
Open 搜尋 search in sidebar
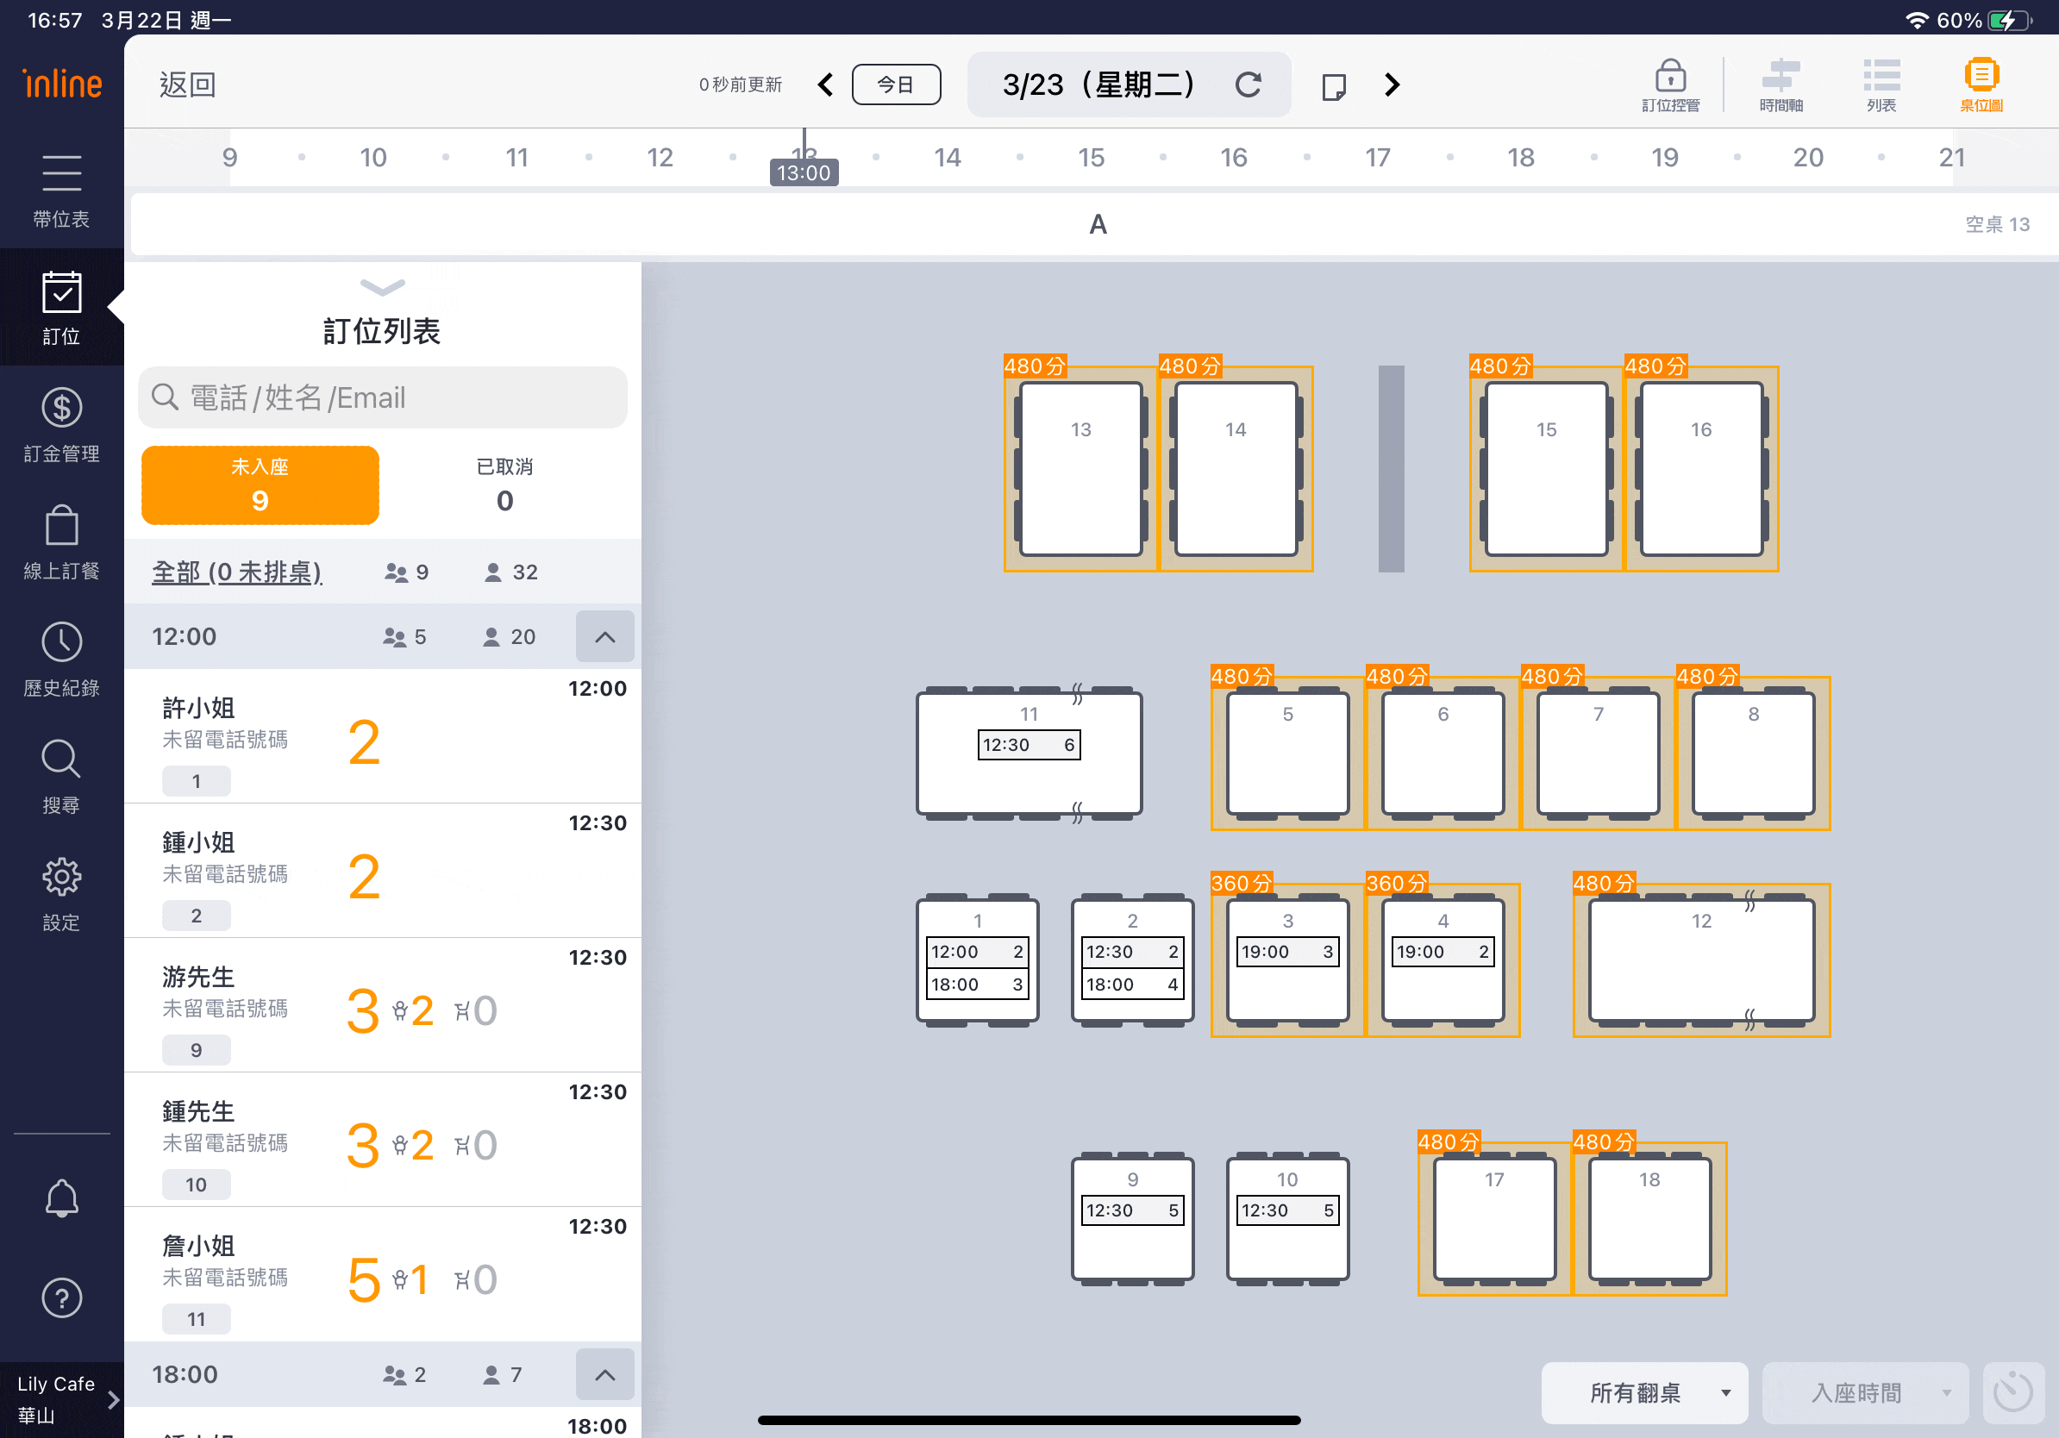pyautogui.click(x=61, y=777)
